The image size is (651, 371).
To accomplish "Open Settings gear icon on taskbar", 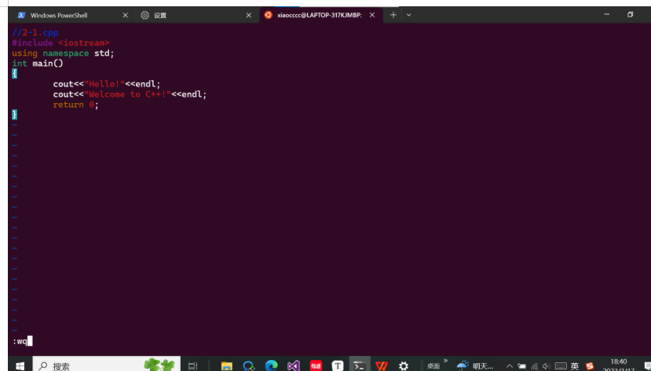I will click(x=404, y=366).
